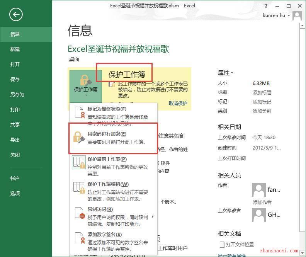306x257 pixels.
Task: Click the locked-sheet icon beside the protection message
Action: coord(112,84)
